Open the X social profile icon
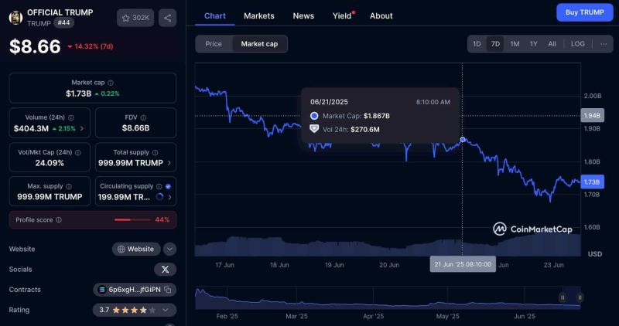619x326 pixels. pyautogui.click(x=165, y=270)
